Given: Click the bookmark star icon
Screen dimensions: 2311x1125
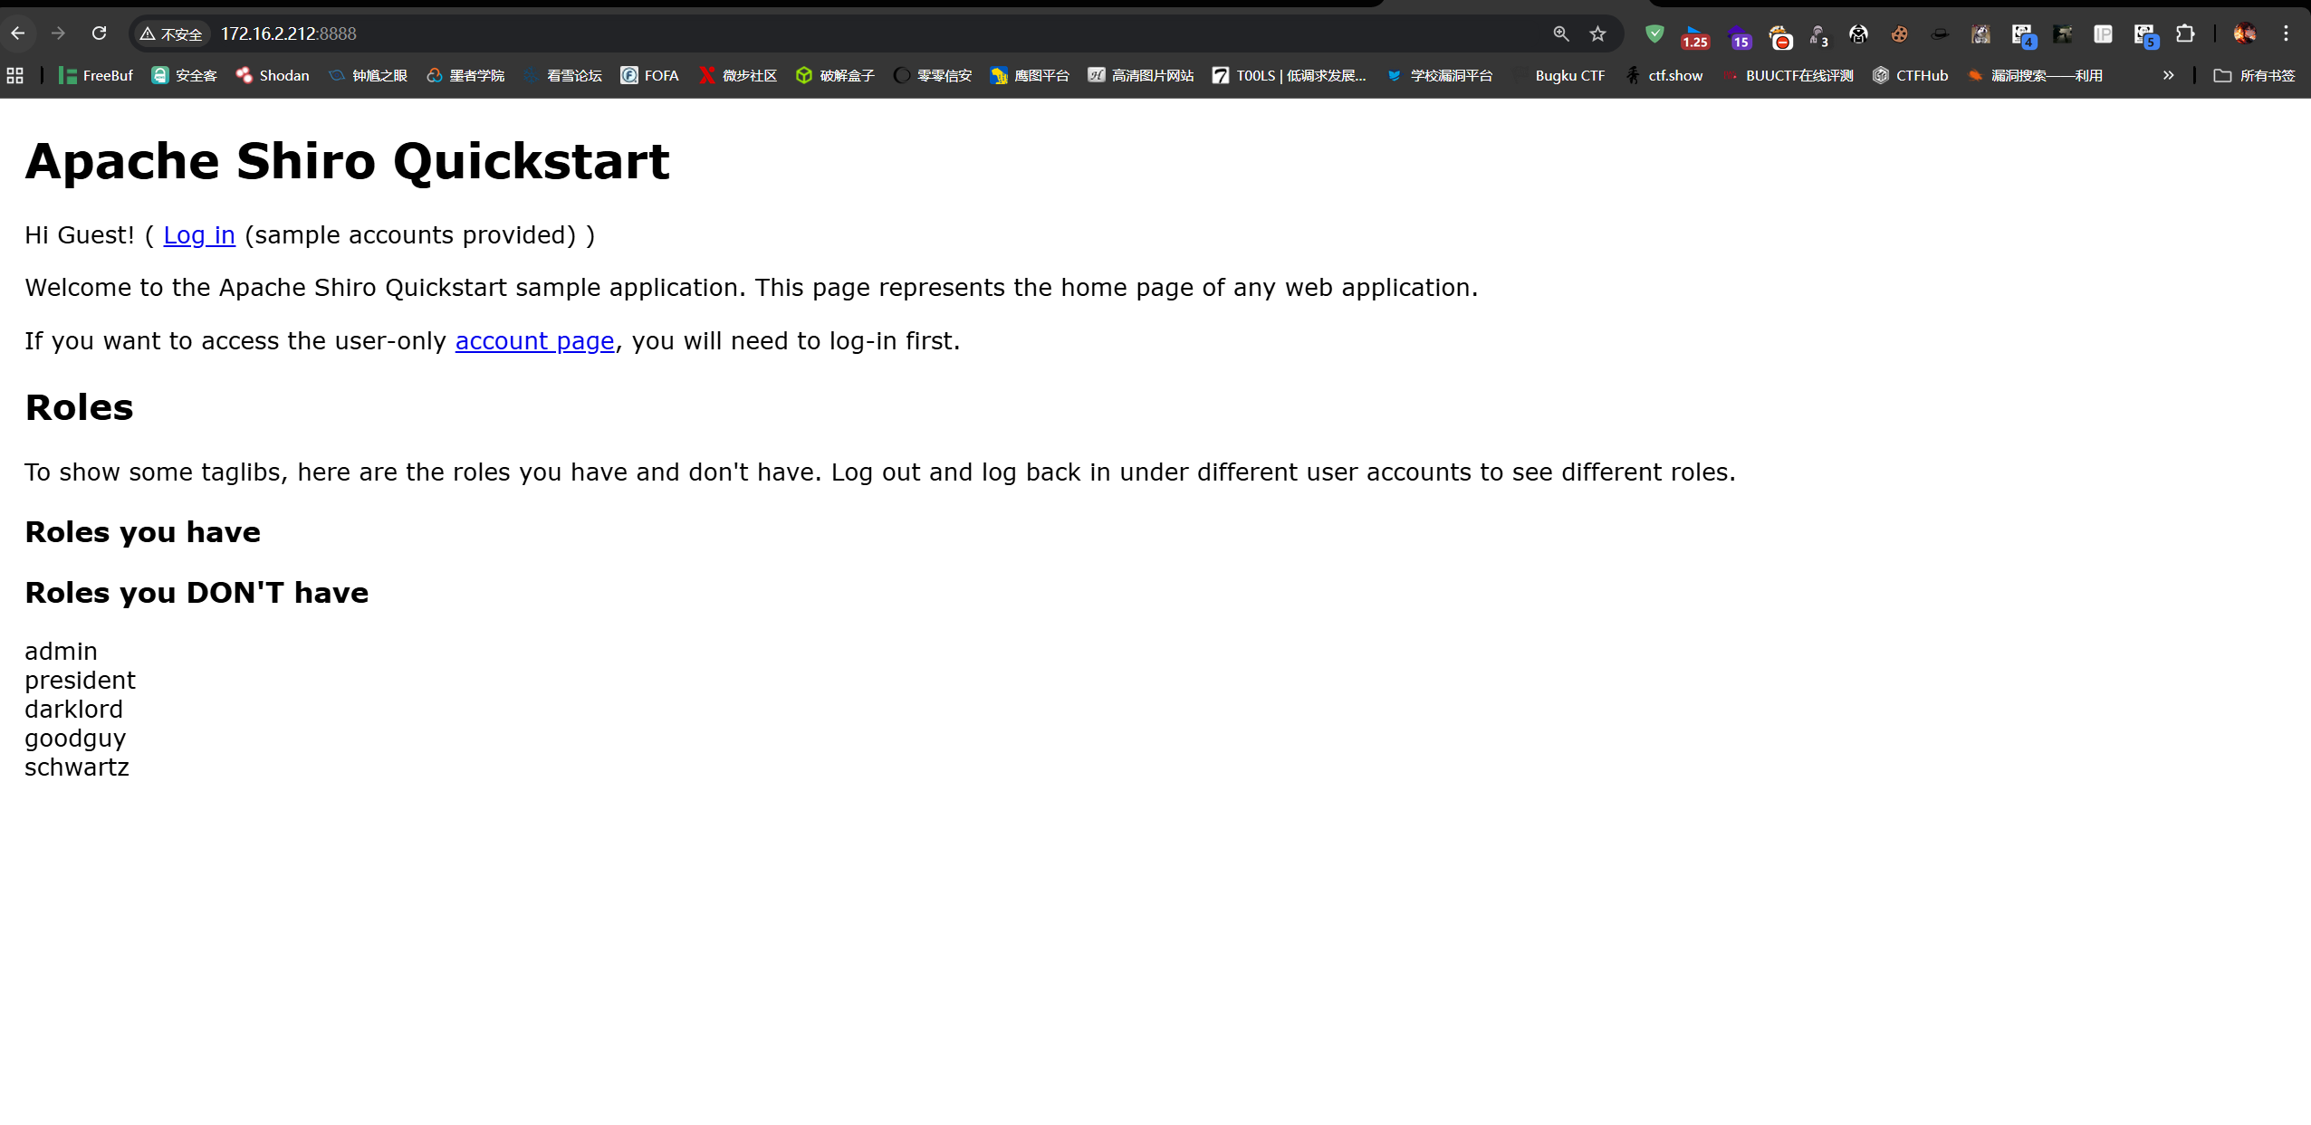Looking at the screenshot, I should 1597,33.
